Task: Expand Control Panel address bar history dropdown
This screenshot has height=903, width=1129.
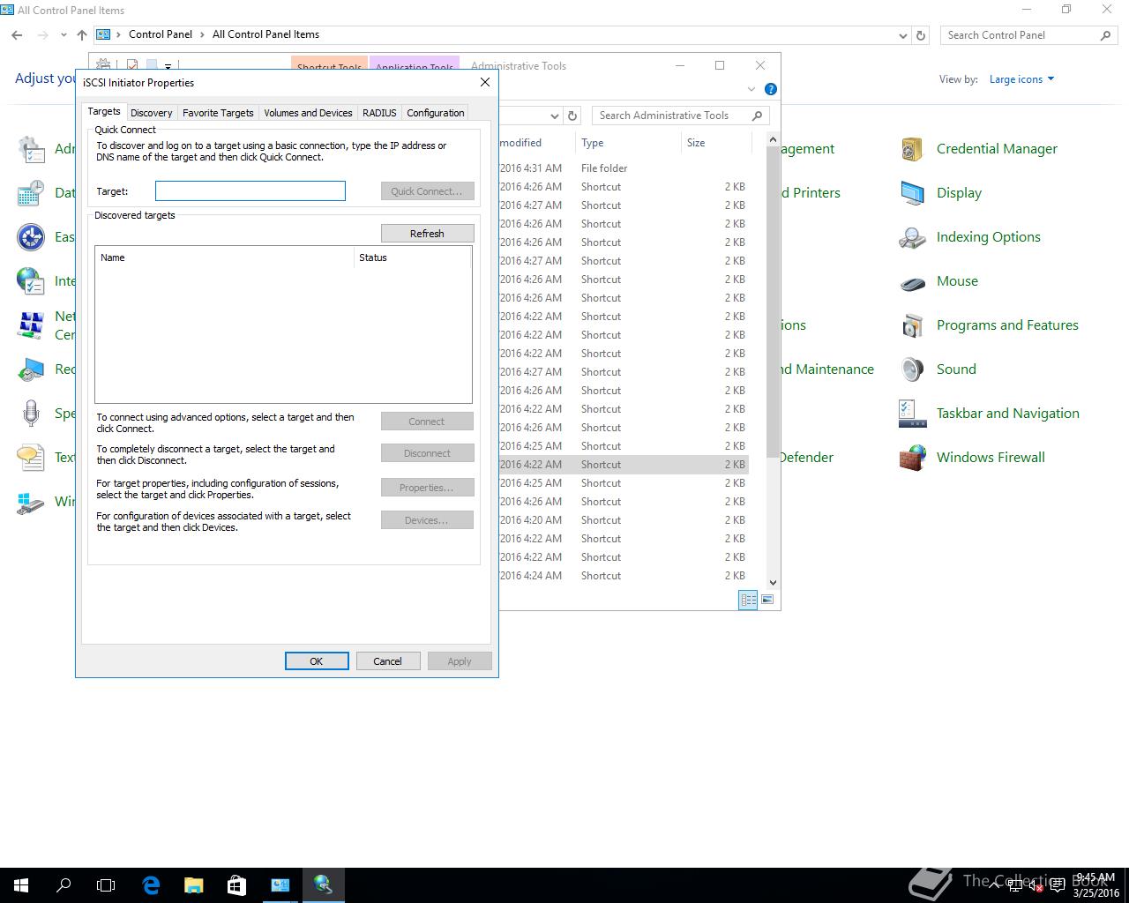Action: pyautogui.click(x=902, y=35)
